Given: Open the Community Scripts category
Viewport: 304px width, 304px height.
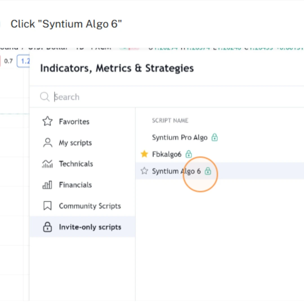Looking at the screenshot, I should 82,206.
